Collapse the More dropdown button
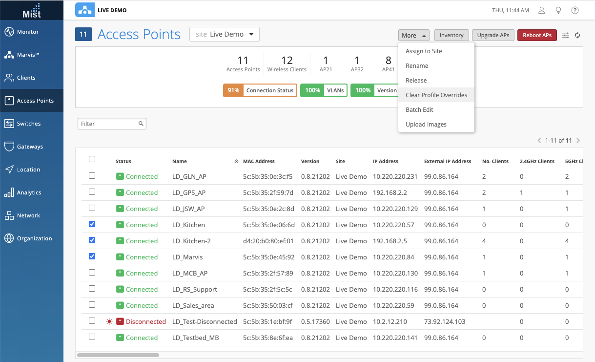The height and width of the screenshot is (362, 595). coord(414,35)
